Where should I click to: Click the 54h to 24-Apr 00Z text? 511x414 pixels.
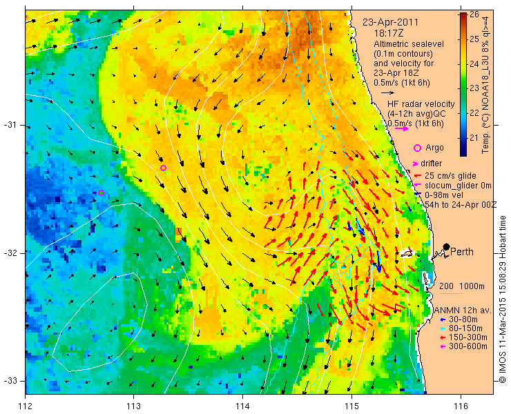point(461,204)
